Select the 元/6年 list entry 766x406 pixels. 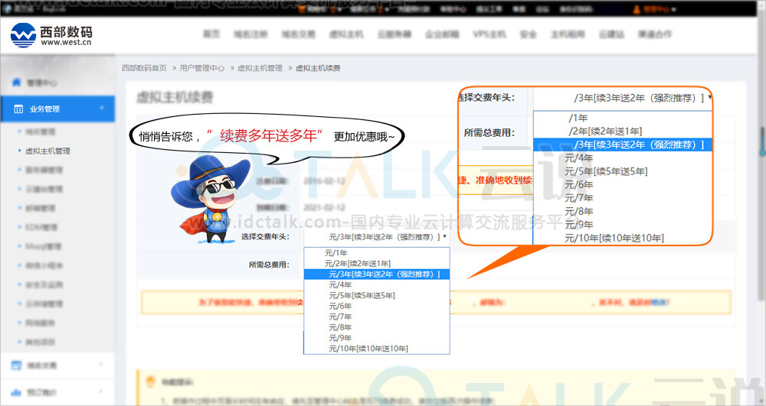(x=376, y=307)
